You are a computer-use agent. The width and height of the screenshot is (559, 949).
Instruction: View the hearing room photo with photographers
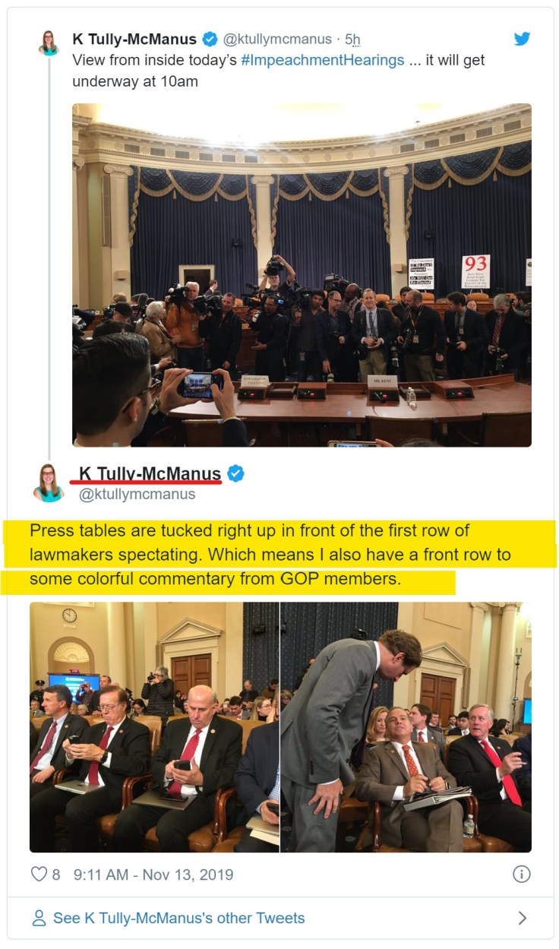[302, 275]
